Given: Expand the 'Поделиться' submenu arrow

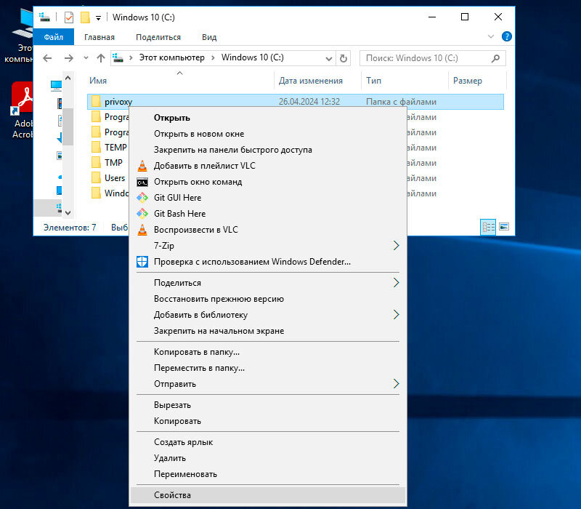Looking at the screenshot, I should (396, 283).
